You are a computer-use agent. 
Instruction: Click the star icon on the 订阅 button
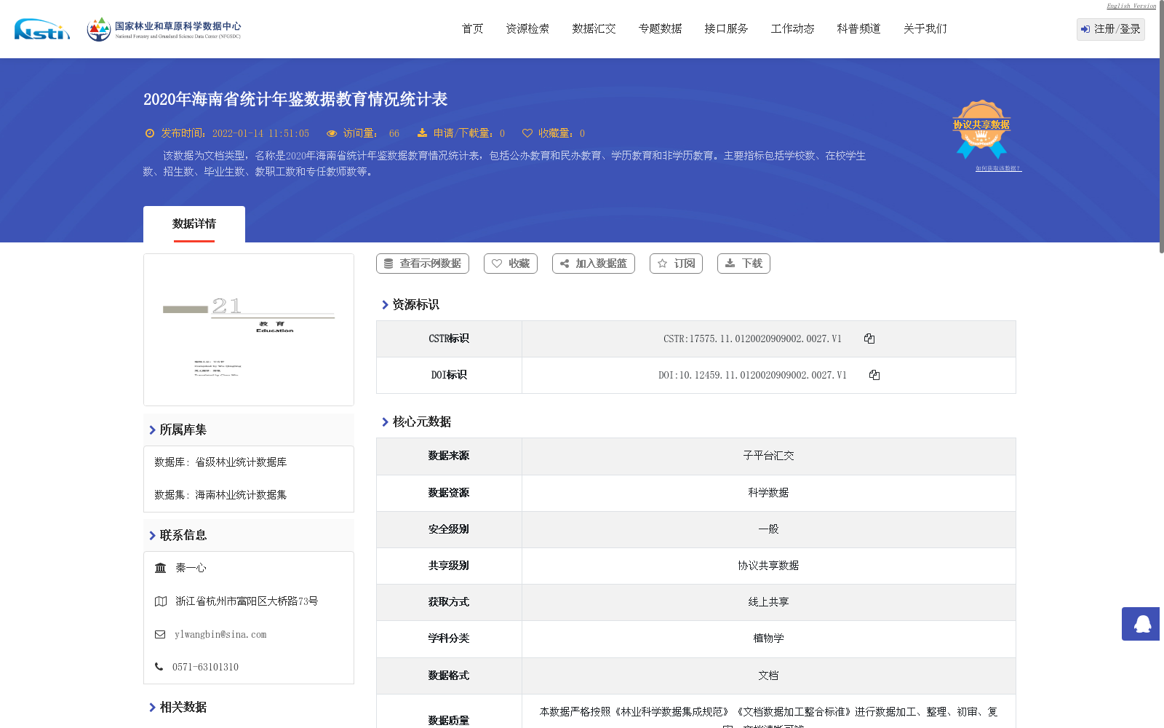[663, 264]
